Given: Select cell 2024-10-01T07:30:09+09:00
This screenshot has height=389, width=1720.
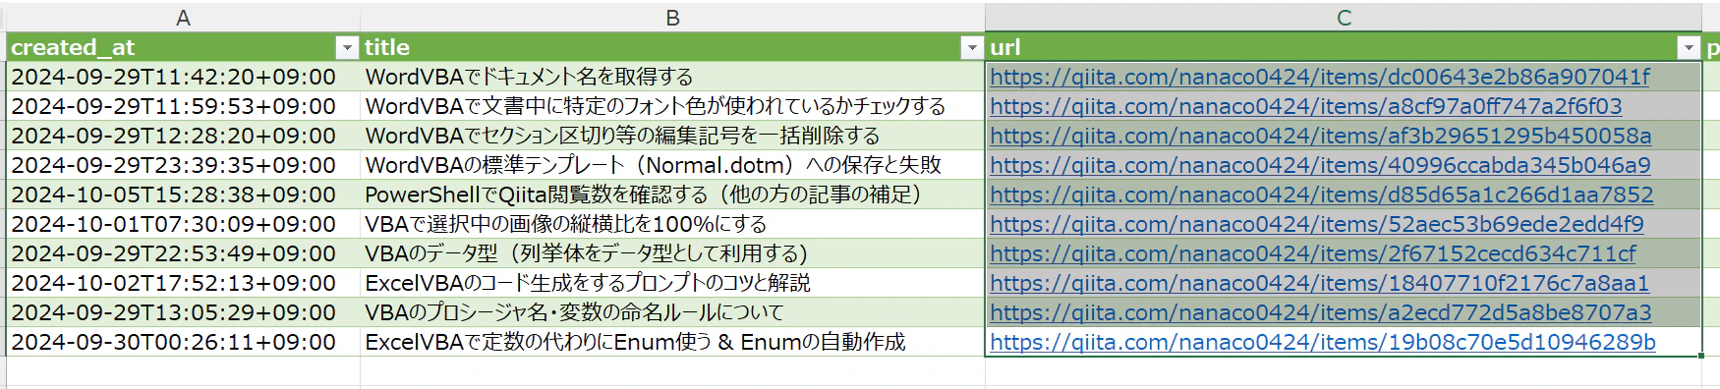Looking at the screenshot, I should (183, 224).
